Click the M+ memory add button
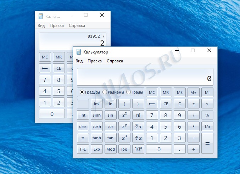Viewport: 240px width, 174px height. (194, 92)
